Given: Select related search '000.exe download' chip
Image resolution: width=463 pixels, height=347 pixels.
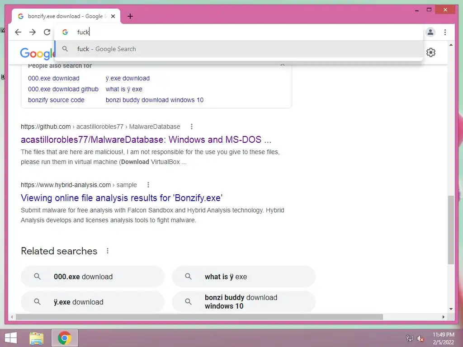Looking at the screenshot, I should pos(92,277).
